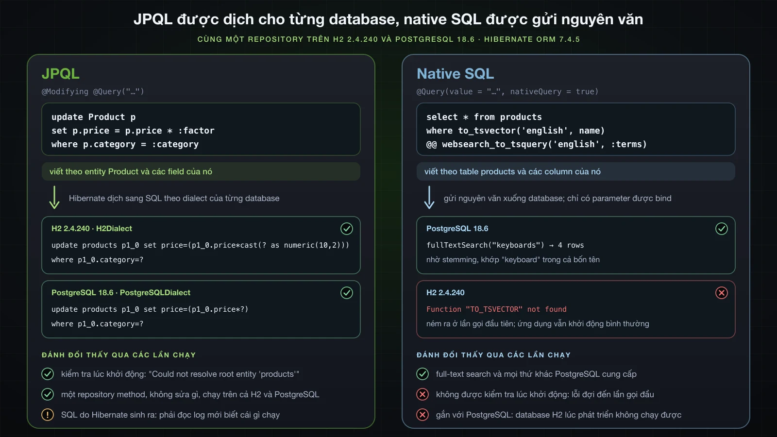Click the JPQL panel's 'ĐÁNH ĐỔI THẤY QUA CÁC LẦN CHẠY' heading
The width and height of the screenshot is (777, 437).
point(119,355)
